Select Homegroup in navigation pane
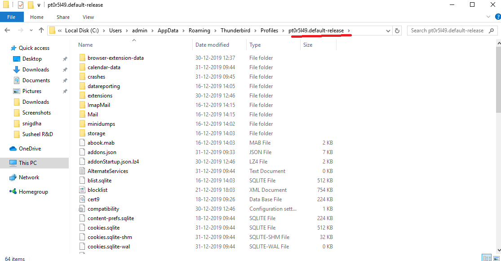The width and height of the screenshot is (501, 261). click(x=33, y=192)
